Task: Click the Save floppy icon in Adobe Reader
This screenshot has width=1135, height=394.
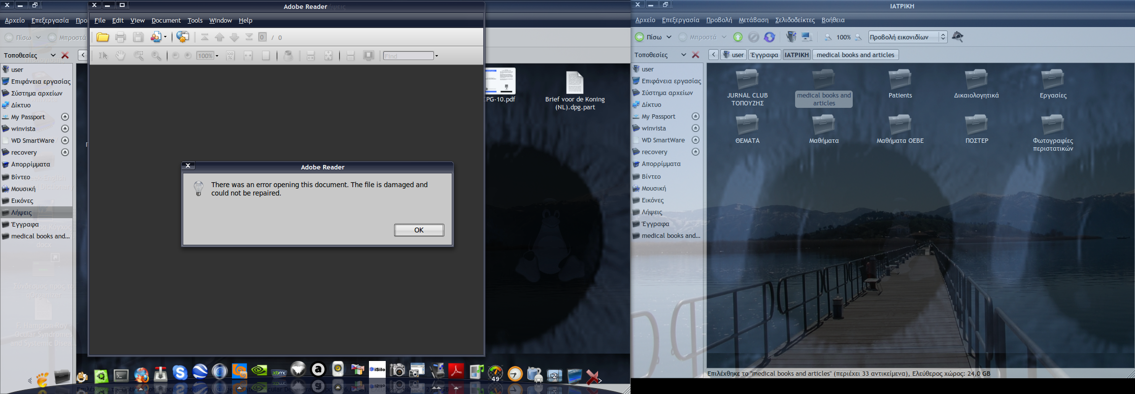Action: [138, 37]
